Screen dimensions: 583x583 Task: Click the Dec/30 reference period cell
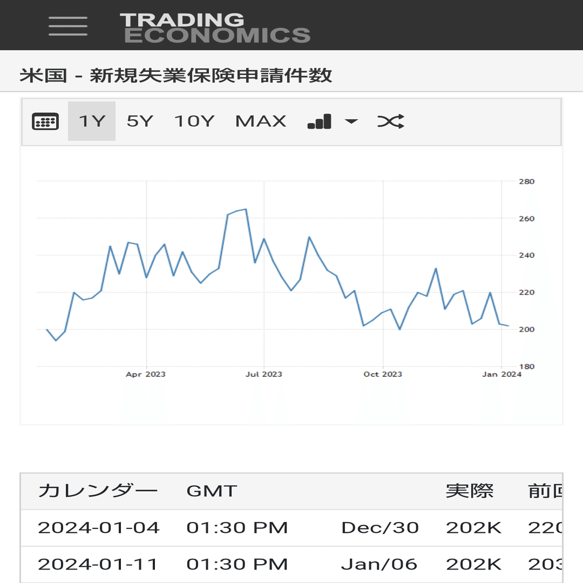point(380,527)
